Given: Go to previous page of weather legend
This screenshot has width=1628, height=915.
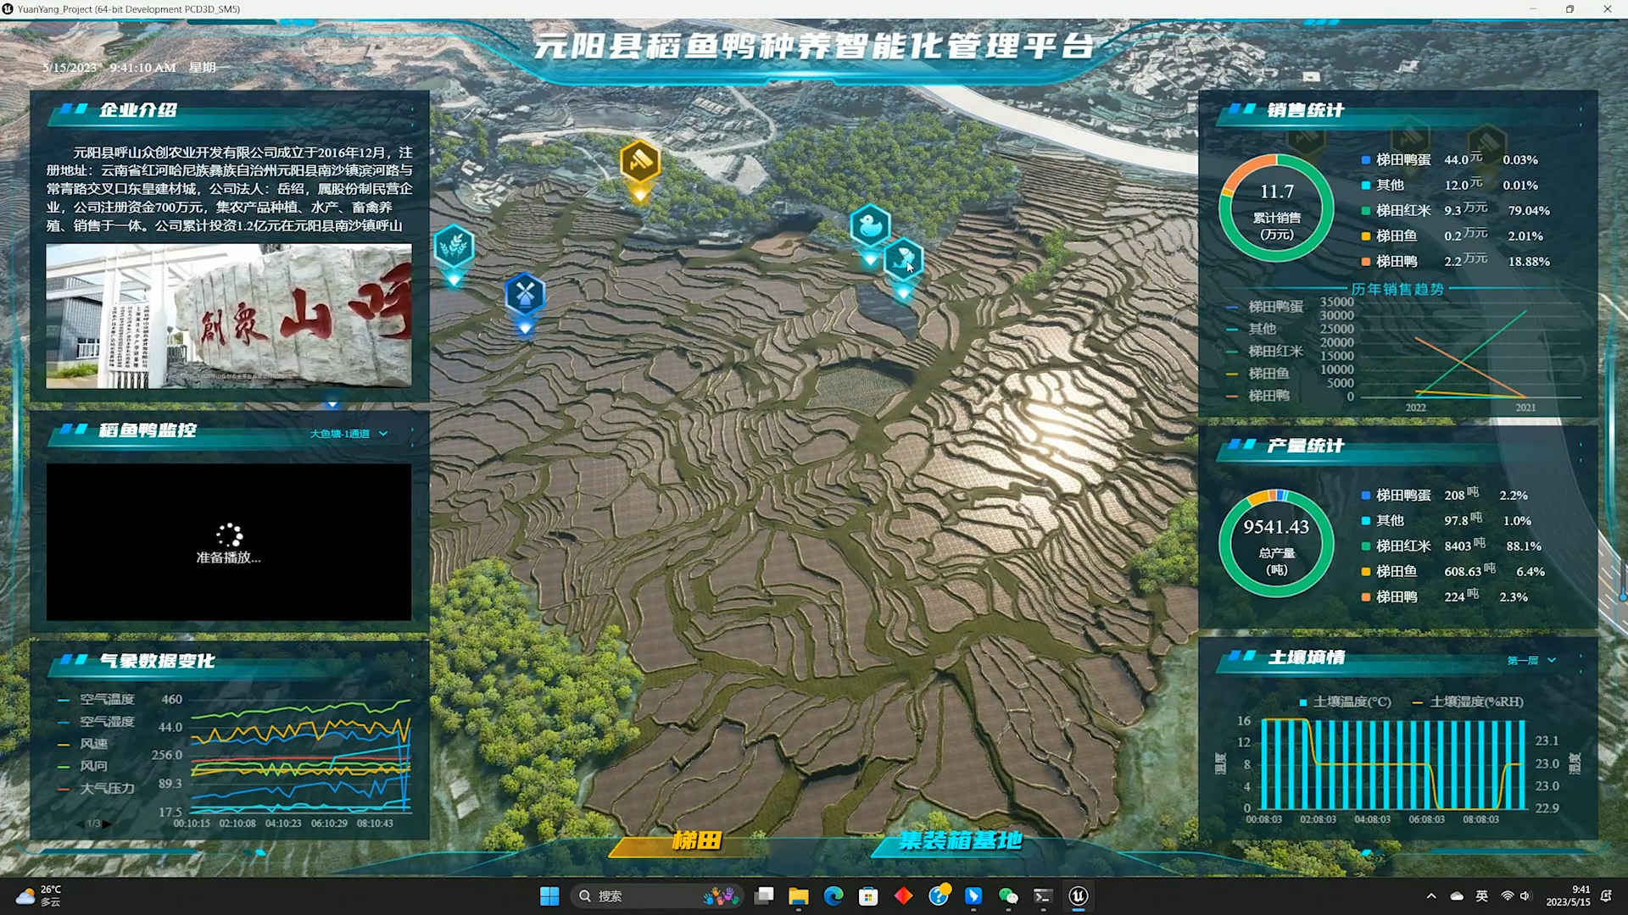Looking at the screenshot, I should pyautogui.click(x=82, y=823).
